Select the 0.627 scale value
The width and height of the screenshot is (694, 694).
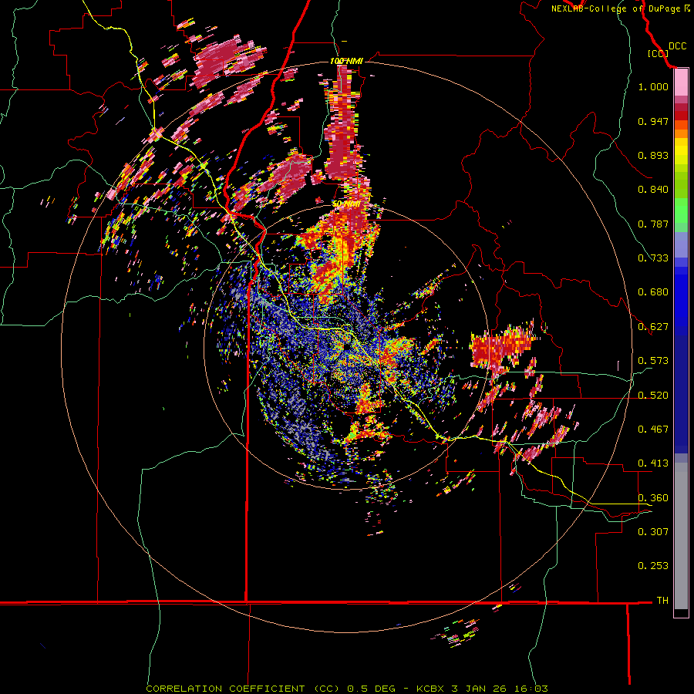tap(653, 327)
